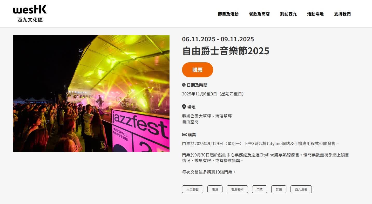Click the location pin icon beside 場地

pos(184,107)
